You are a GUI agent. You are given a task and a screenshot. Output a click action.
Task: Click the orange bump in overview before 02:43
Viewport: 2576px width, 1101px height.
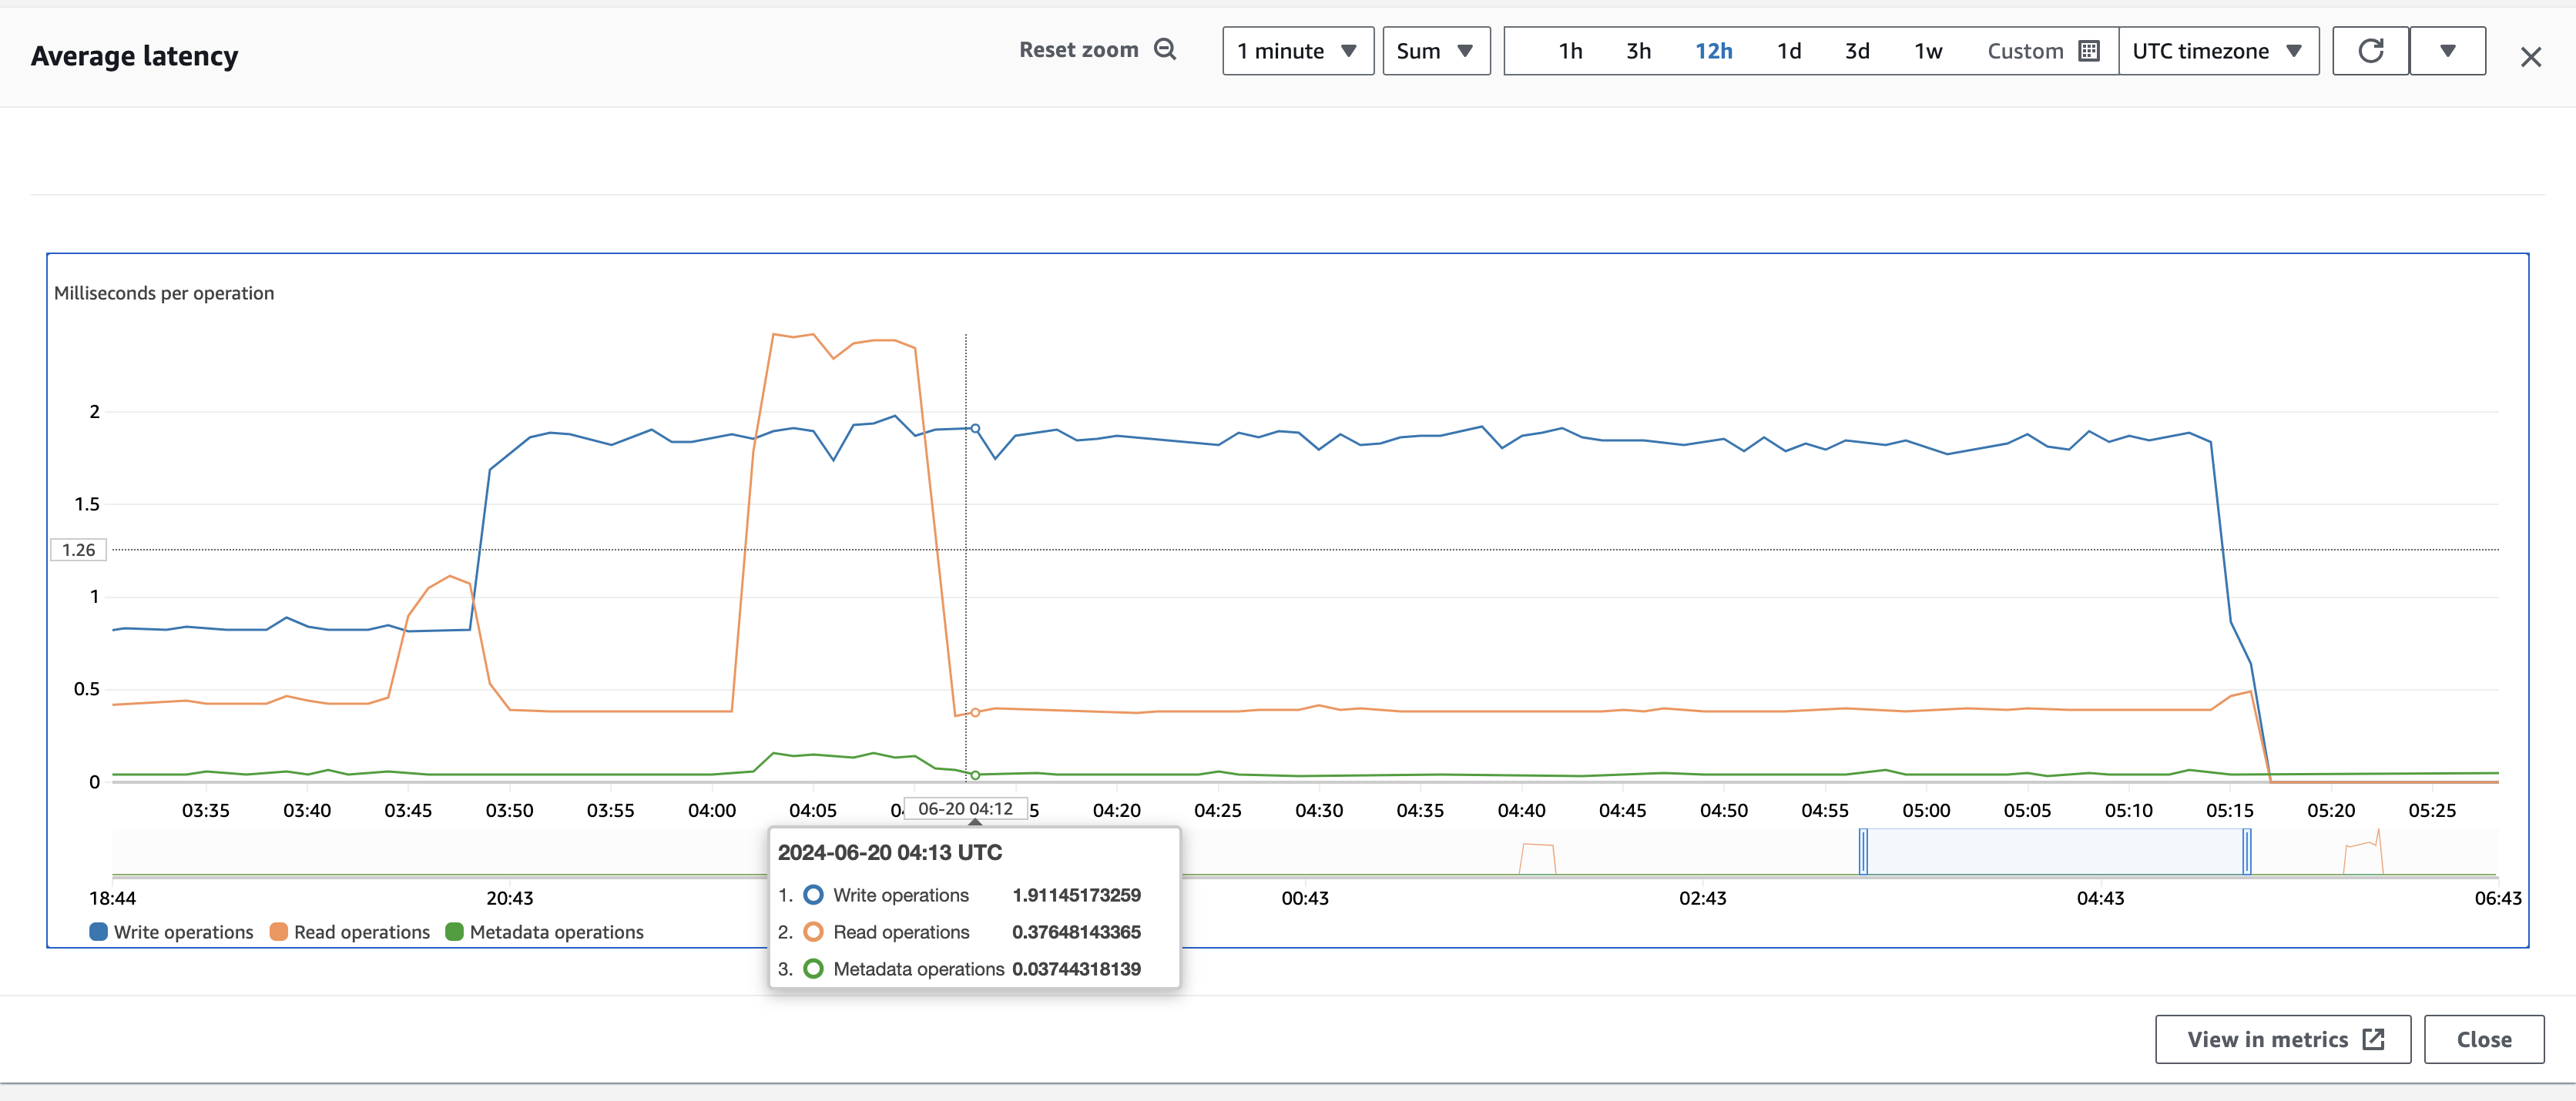pos(1537,859)
